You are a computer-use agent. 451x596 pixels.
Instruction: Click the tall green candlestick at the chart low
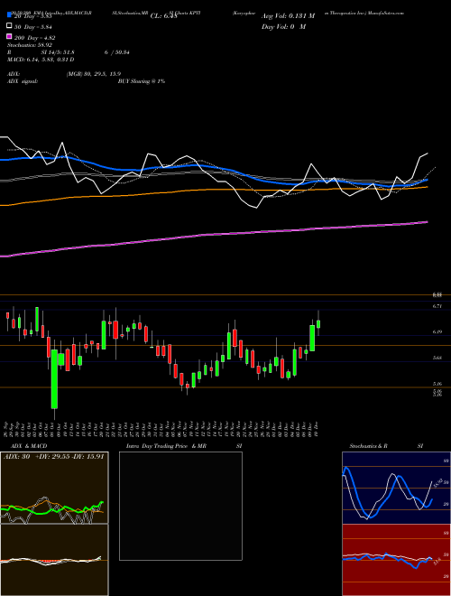point(55,379)
